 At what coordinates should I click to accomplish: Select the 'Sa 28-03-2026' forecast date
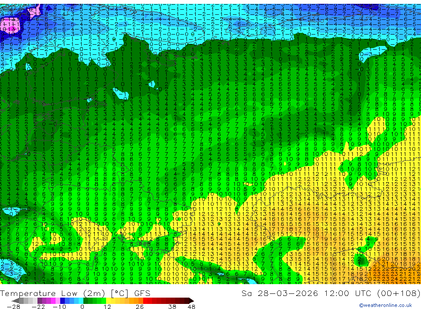pos(280,293)
